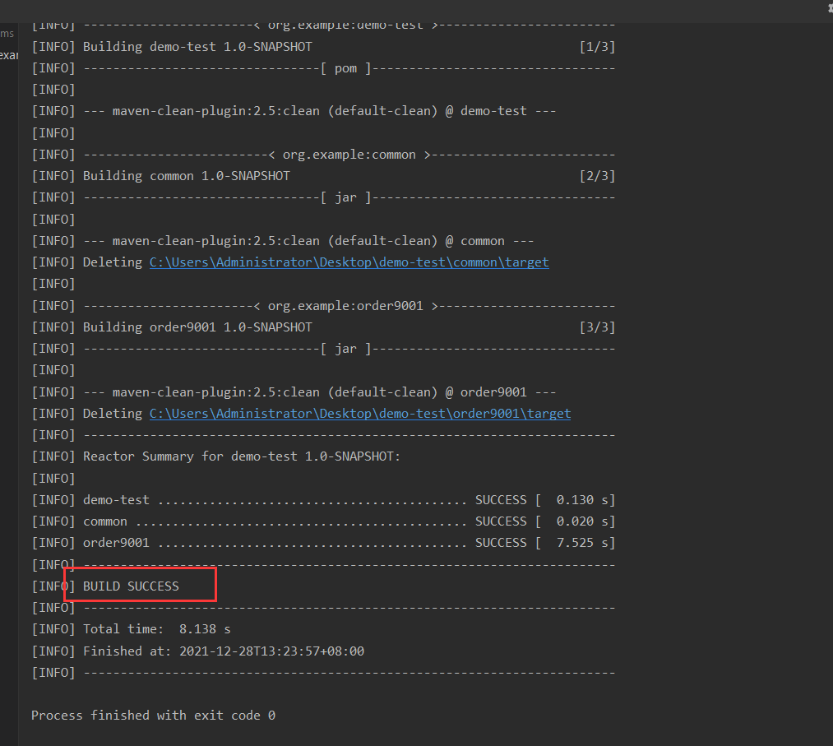The image size is (833, 746).
Task: Click the '[ jar ]' line under Building common
Action: coord(323,197)
